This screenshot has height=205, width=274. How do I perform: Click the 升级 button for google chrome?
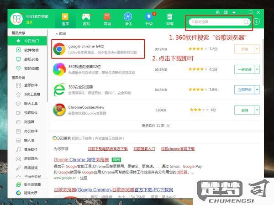tap(245, 49)
